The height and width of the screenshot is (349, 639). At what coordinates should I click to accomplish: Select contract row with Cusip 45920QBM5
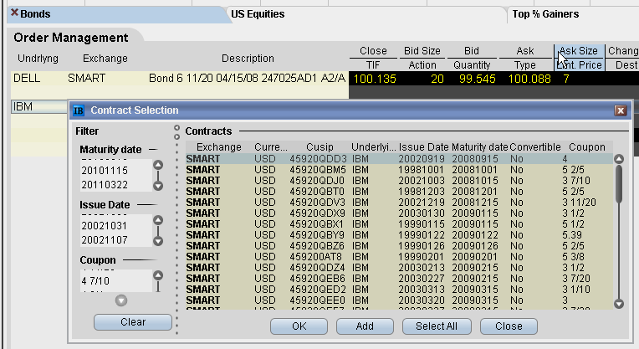tap(400, 170)
